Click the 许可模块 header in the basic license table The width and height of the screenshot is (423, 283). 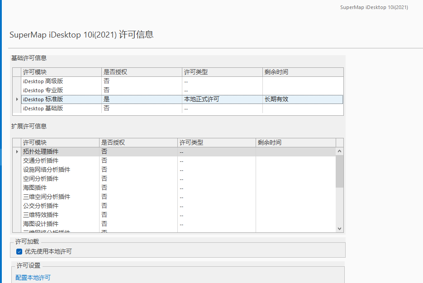61,72
